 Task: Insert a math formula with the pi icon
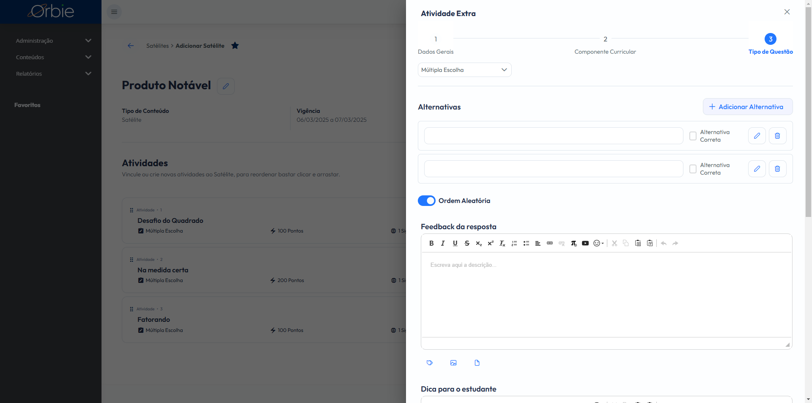pyautogui.click(x=573, y=243)
